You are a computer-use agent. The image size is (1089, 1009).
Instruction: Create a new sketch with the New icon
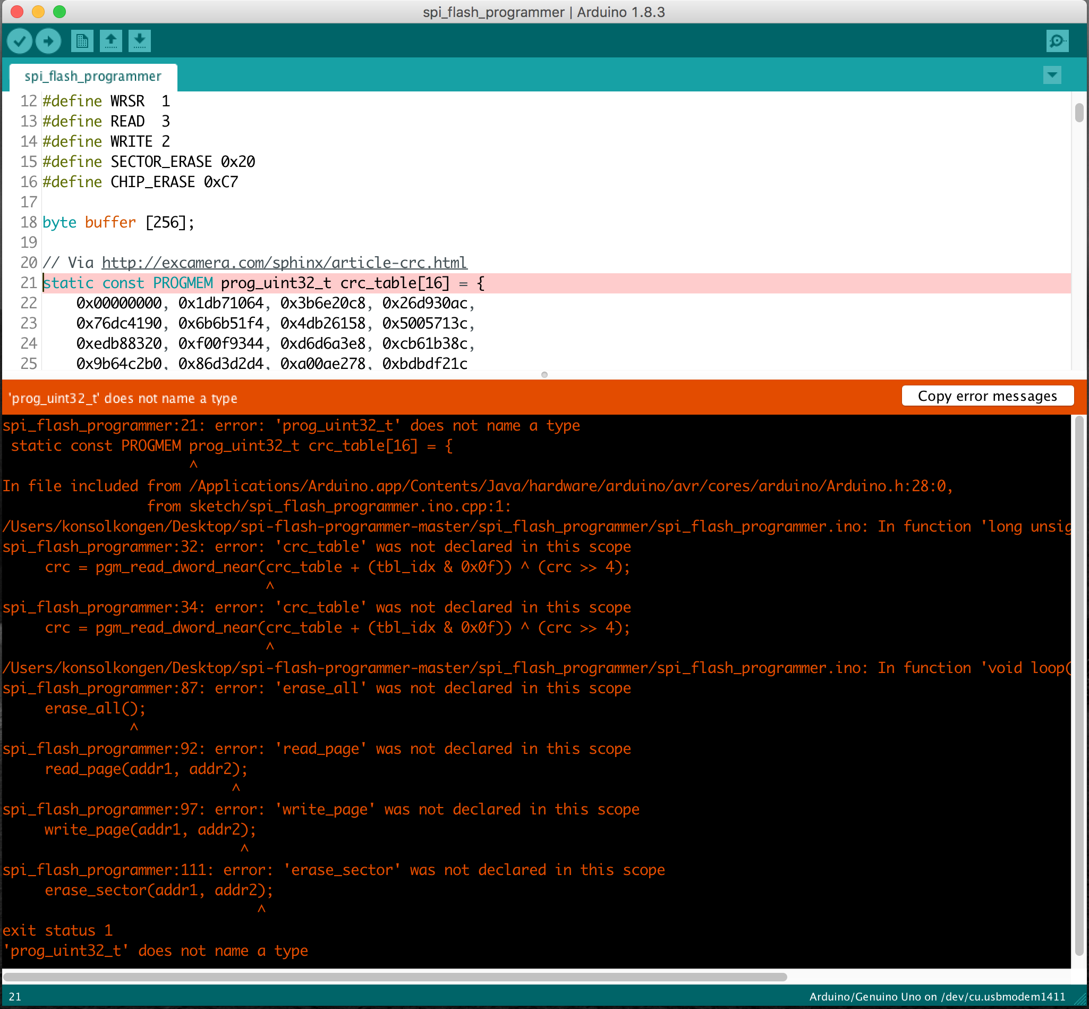[82, 41]
